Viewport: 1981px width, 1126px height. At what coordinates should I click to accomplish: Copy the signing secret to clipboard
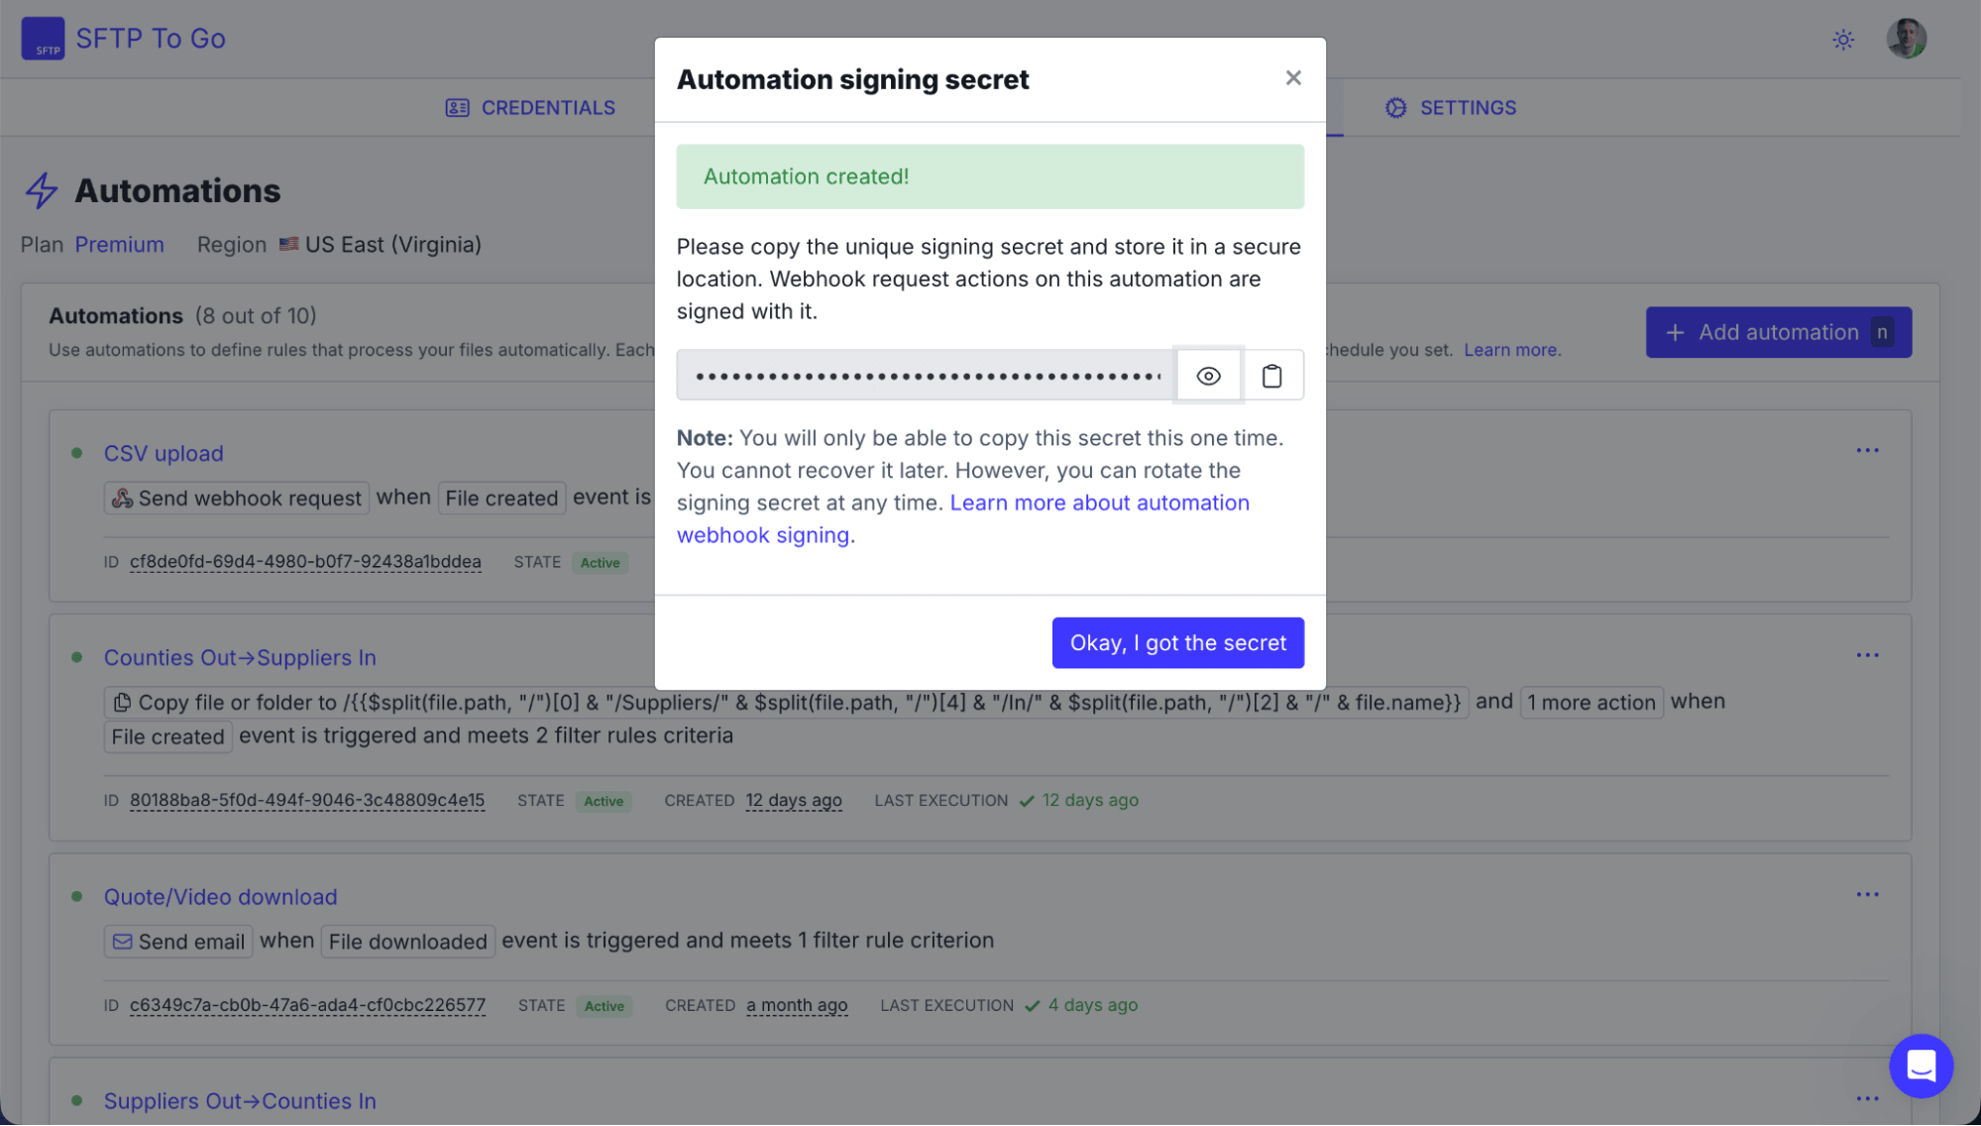click(x=1271, y=376)
